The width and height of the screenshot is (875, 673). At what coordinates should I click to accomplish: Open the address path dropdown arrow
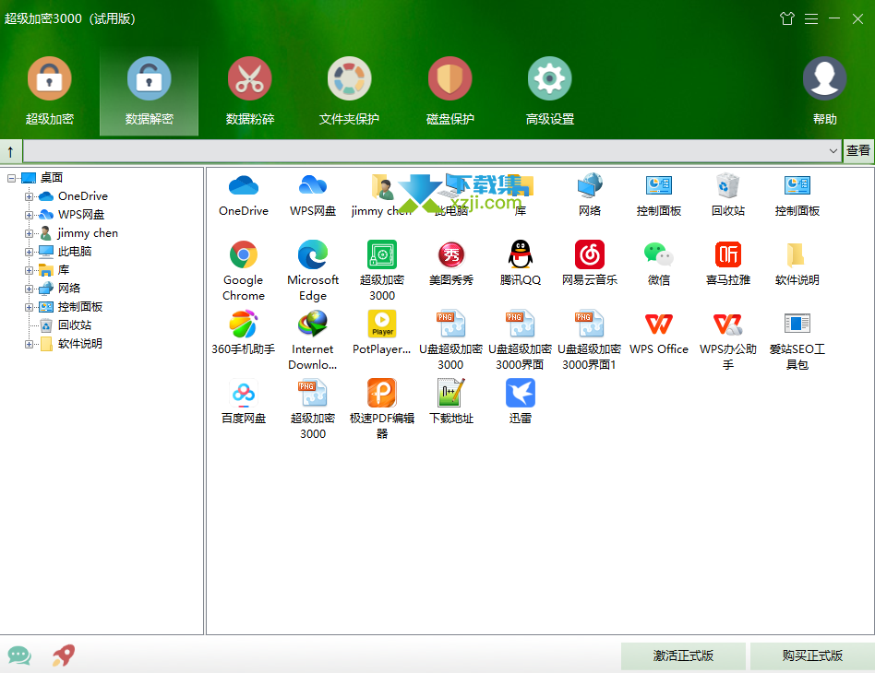click(x=833, y=151)
